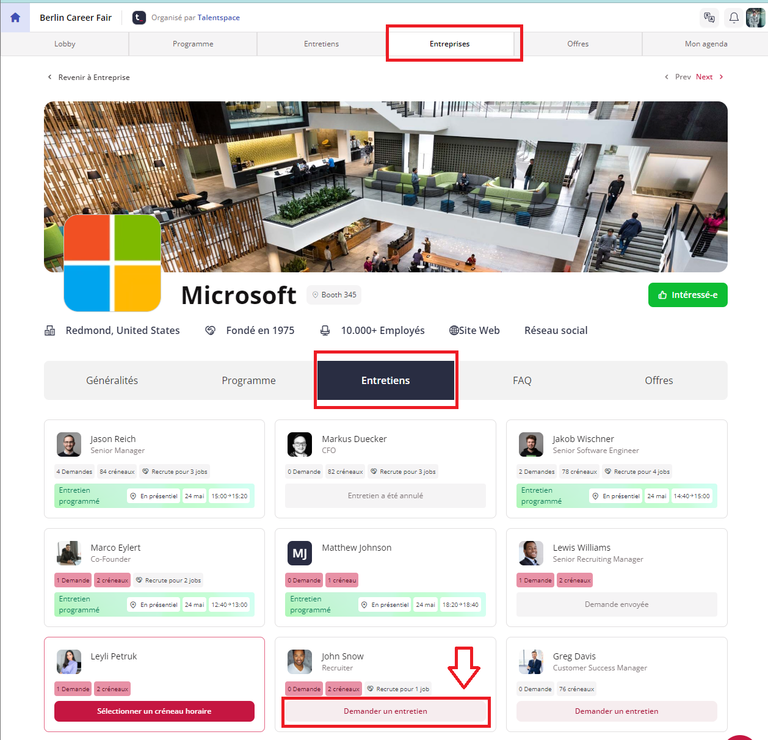Click the 84 créneaux badge
The height and width of the screenshot is (740, 768).
(117, 471)
